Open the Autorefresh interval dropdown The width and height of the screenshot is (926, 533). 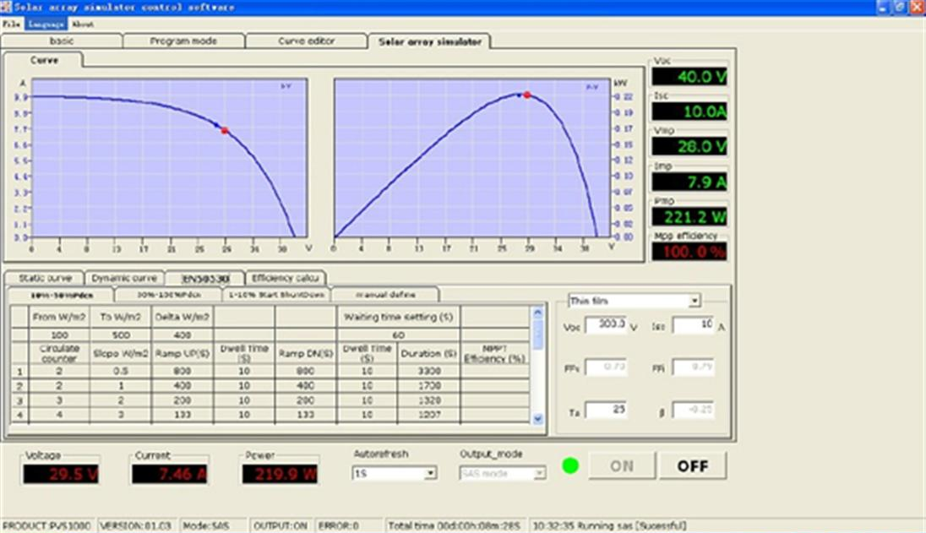click(430, 473)
